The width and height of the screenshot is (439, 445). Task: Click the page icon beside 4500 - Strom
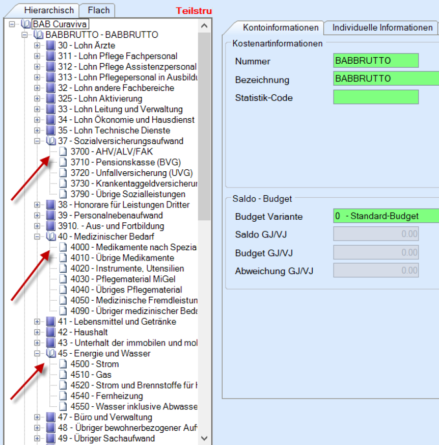(x=63, y=364)
